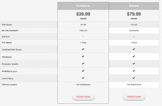Click the Instant Setup checkmark under Business
The height and width of the screenshot is (106, 162).
[x=134, y=78]
